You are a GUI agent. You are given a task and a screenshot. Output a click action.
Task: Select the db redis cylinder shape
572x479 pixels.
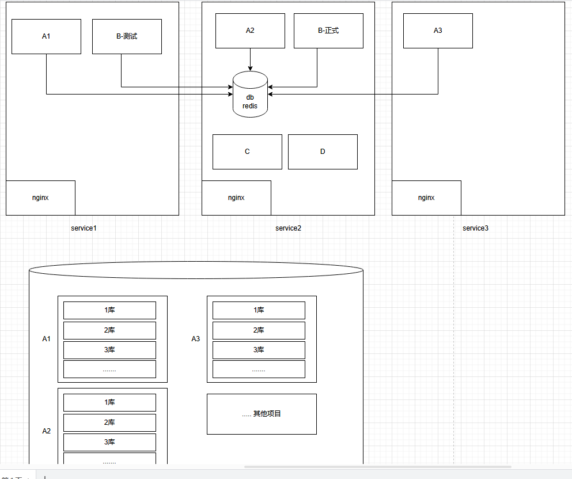click(x=250, y=94)
